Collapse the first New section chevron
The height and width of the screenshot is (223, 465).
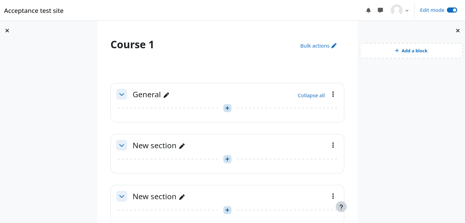click(x=122, y=145)
